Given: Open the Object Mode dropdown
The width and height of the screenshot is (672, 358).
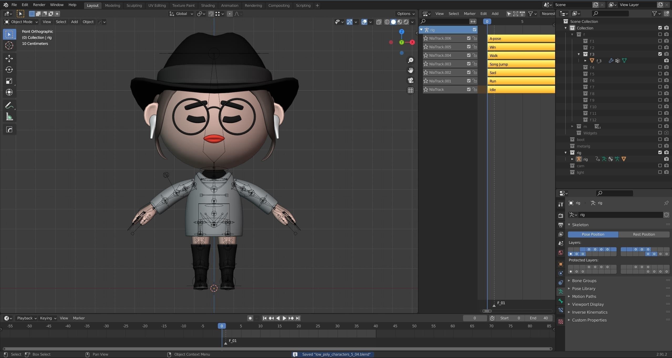Looking at the screenshot, I should [22, 22].
